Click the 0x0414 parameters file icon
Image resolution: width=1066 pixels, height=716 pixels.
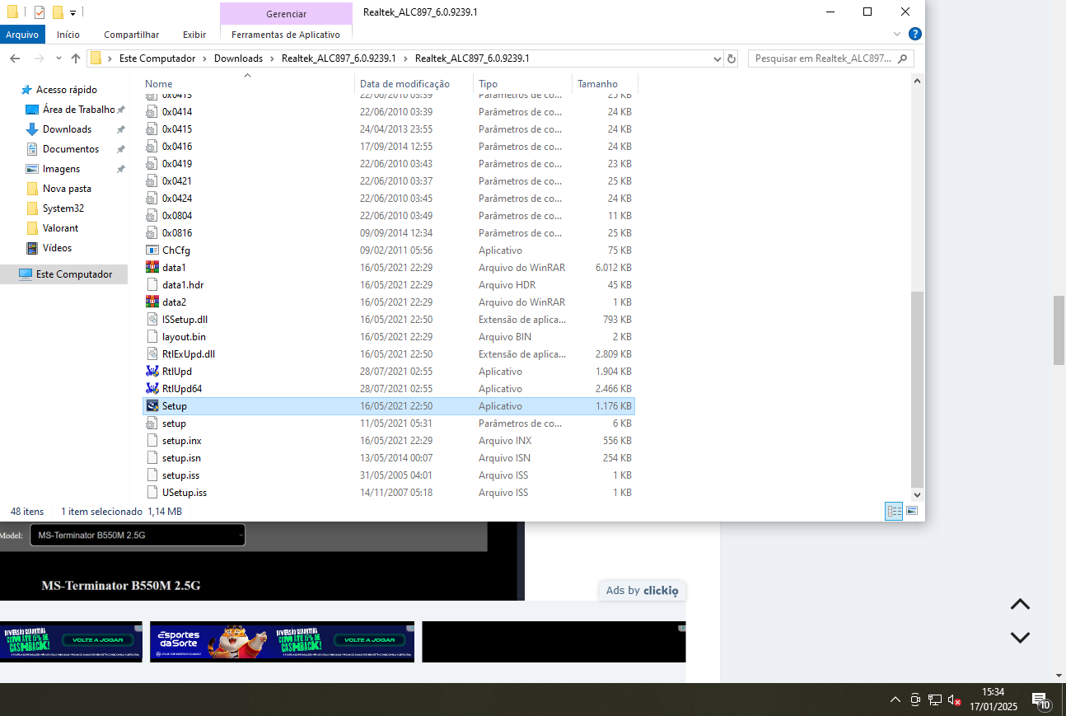[152, 112]
